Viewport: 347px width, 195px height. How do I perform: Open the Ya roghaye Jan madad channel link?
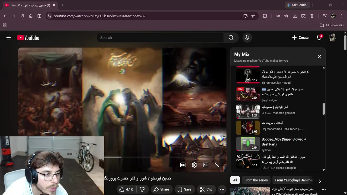click(276, 83)
